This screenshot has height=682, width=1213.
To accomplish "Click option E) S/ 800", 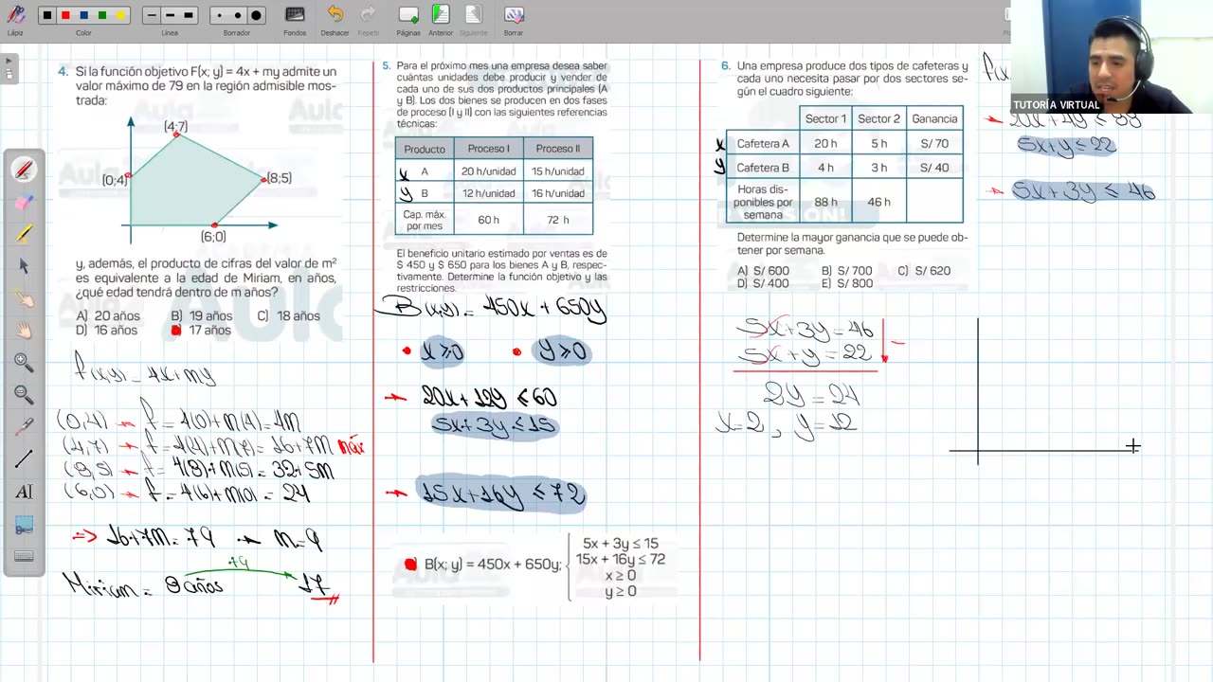I will [847, 284].
